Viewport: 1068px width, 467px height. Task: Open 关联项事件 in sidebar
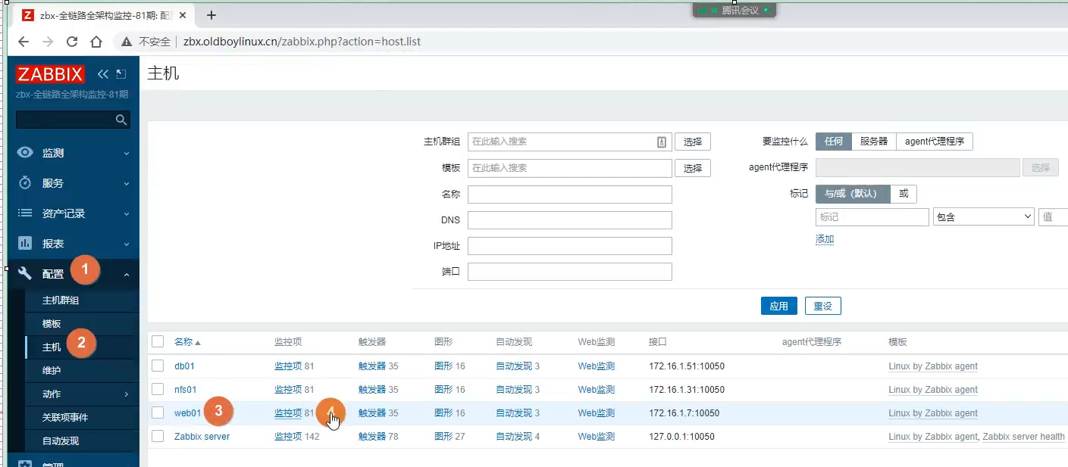tap(65, 417)
